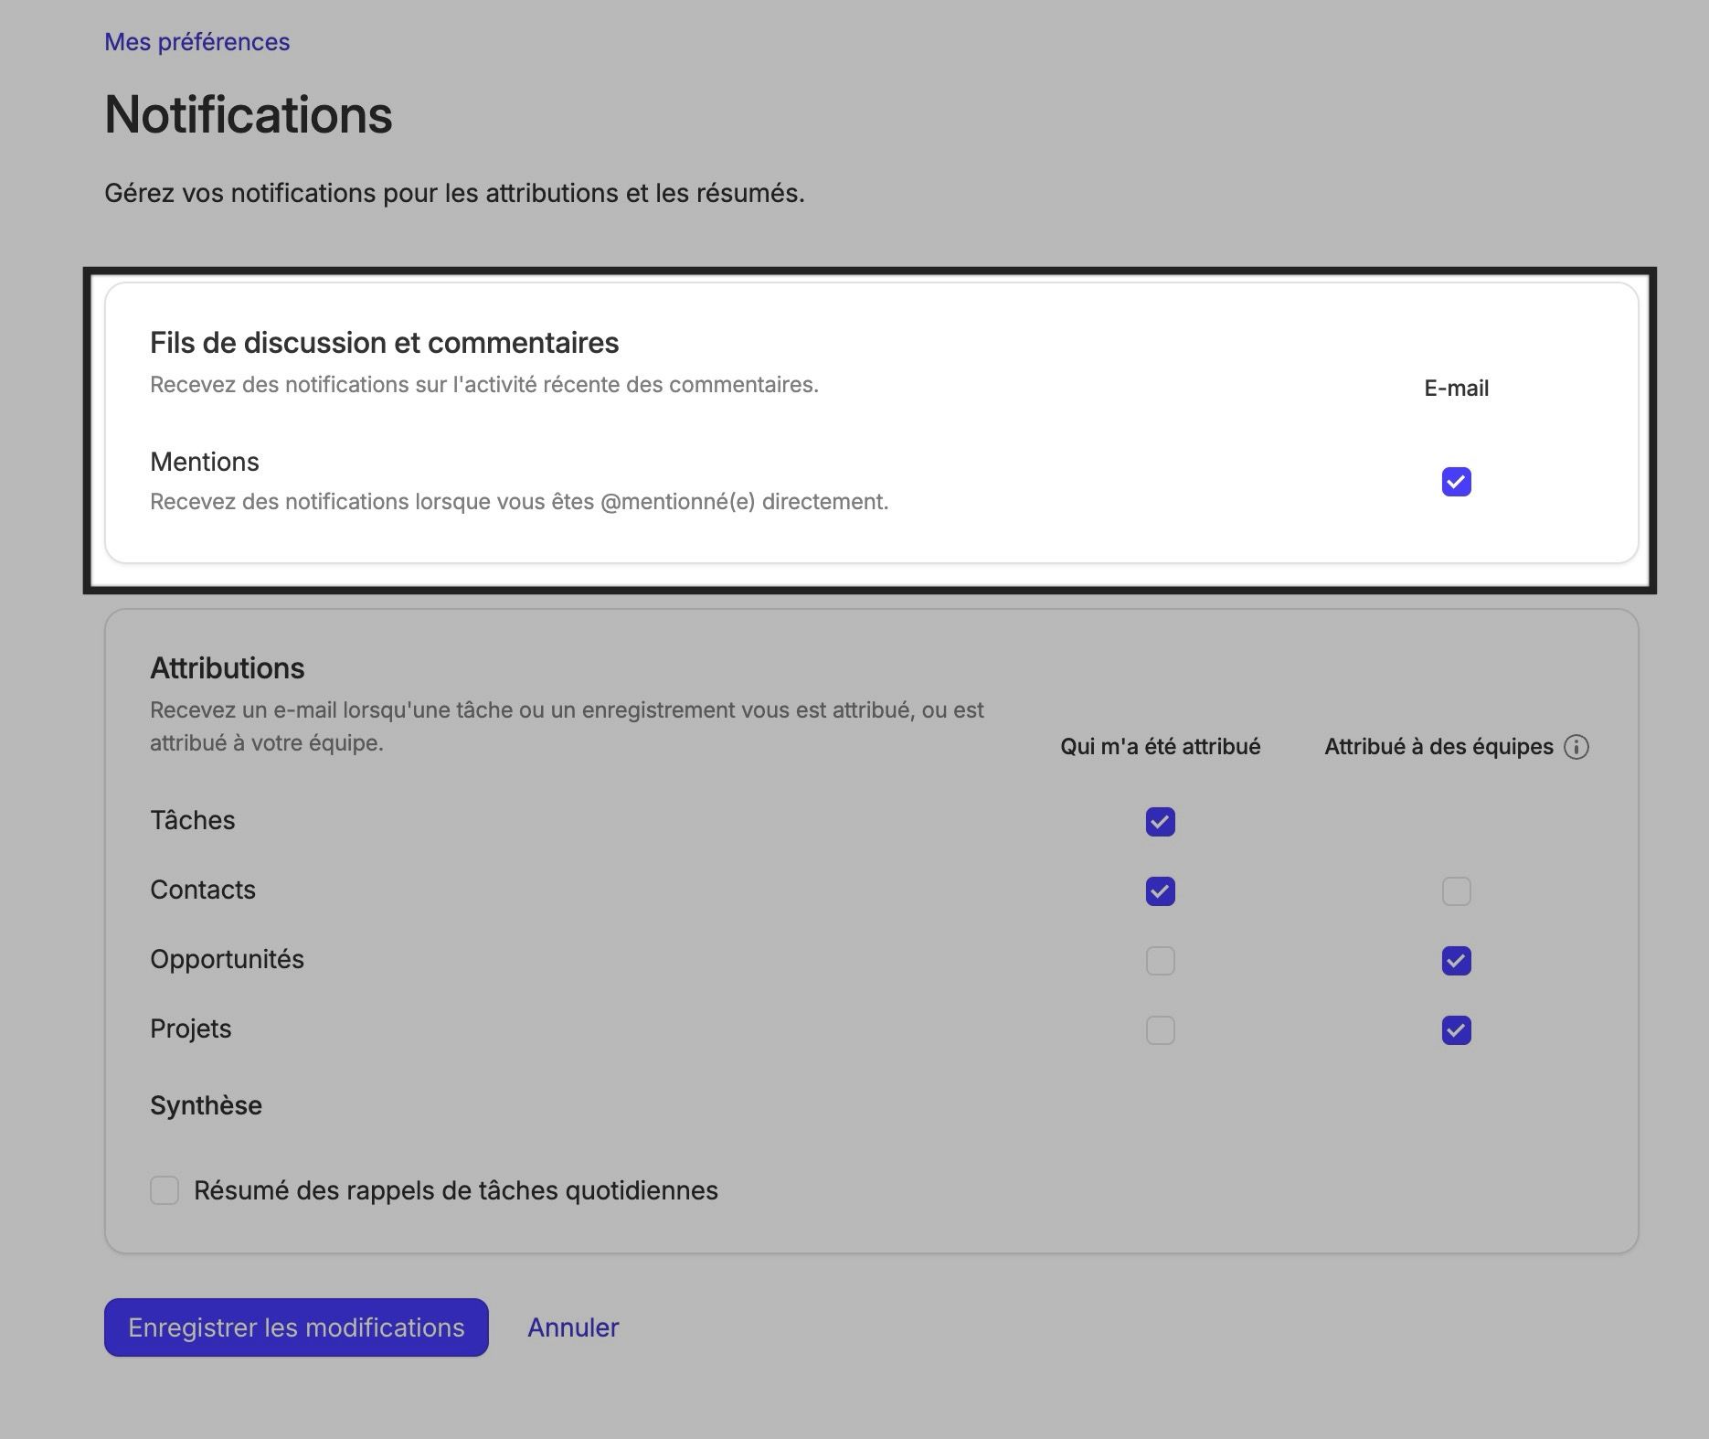Click the E-mail column header
This screenshot has height=1439, width=1709.
(1456, 389)
